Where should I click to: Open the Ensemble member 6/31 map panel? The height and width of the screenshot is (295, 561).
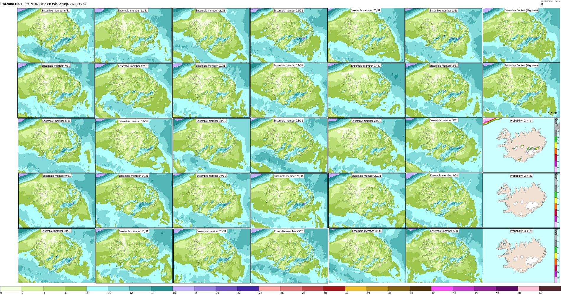click(x=56, y=35)
